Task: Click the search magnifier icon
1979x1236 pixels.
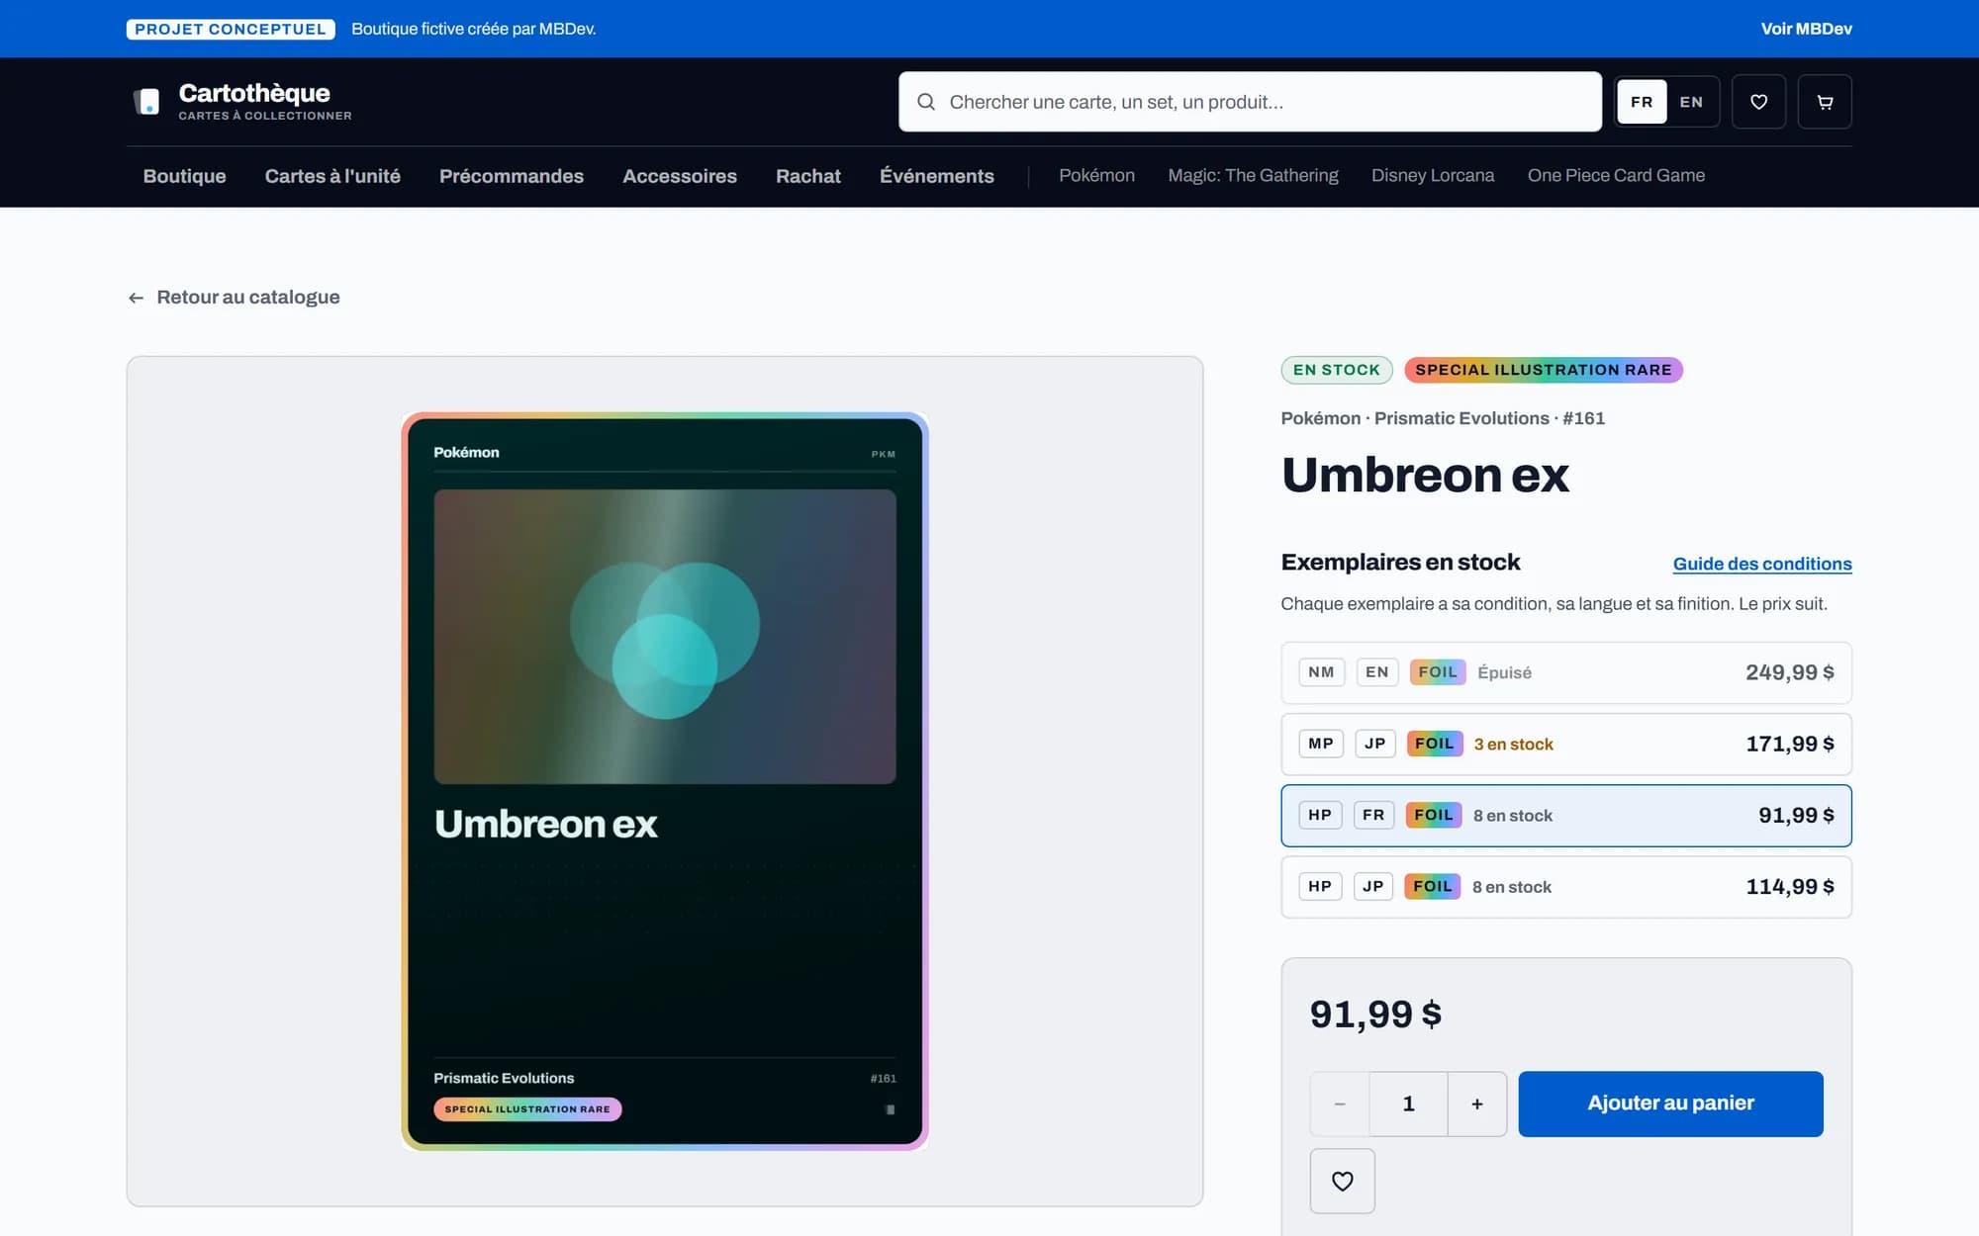Action: coord(926,102)
